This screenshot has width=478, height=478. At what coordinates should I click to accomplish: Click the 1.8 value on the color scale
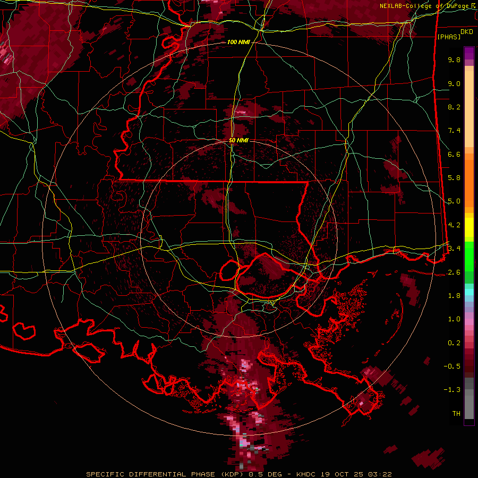454,296
